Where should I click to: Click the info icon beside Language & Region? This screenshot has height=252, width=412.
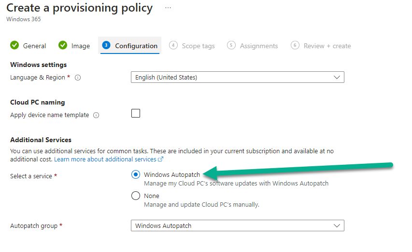(78, 78)
